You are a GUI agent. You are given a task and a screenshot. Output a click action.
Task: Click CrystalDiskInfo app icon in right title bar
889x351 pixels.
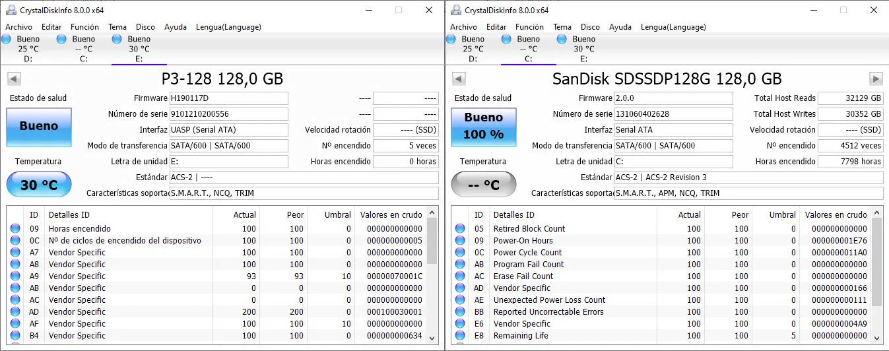455,10
